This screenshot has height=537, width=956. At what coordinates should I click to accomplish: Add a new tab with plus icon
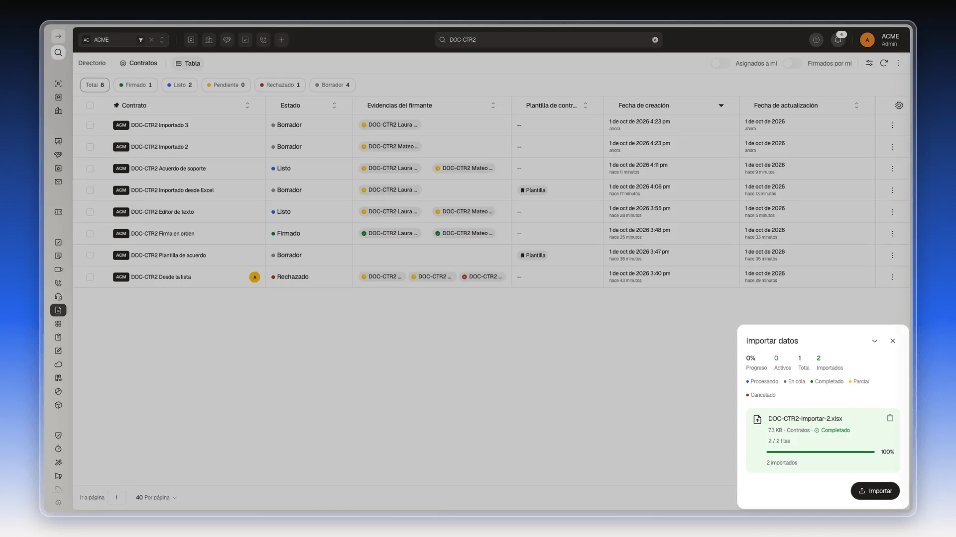coord(281,40)
